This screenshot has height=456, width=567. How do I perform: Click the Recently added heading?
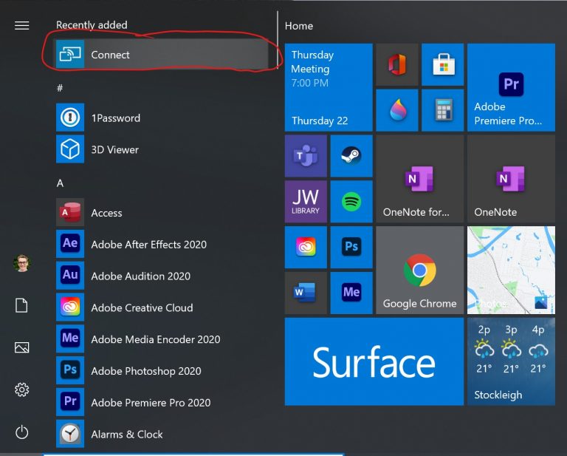pyautogui.click(x=92, y=25)
